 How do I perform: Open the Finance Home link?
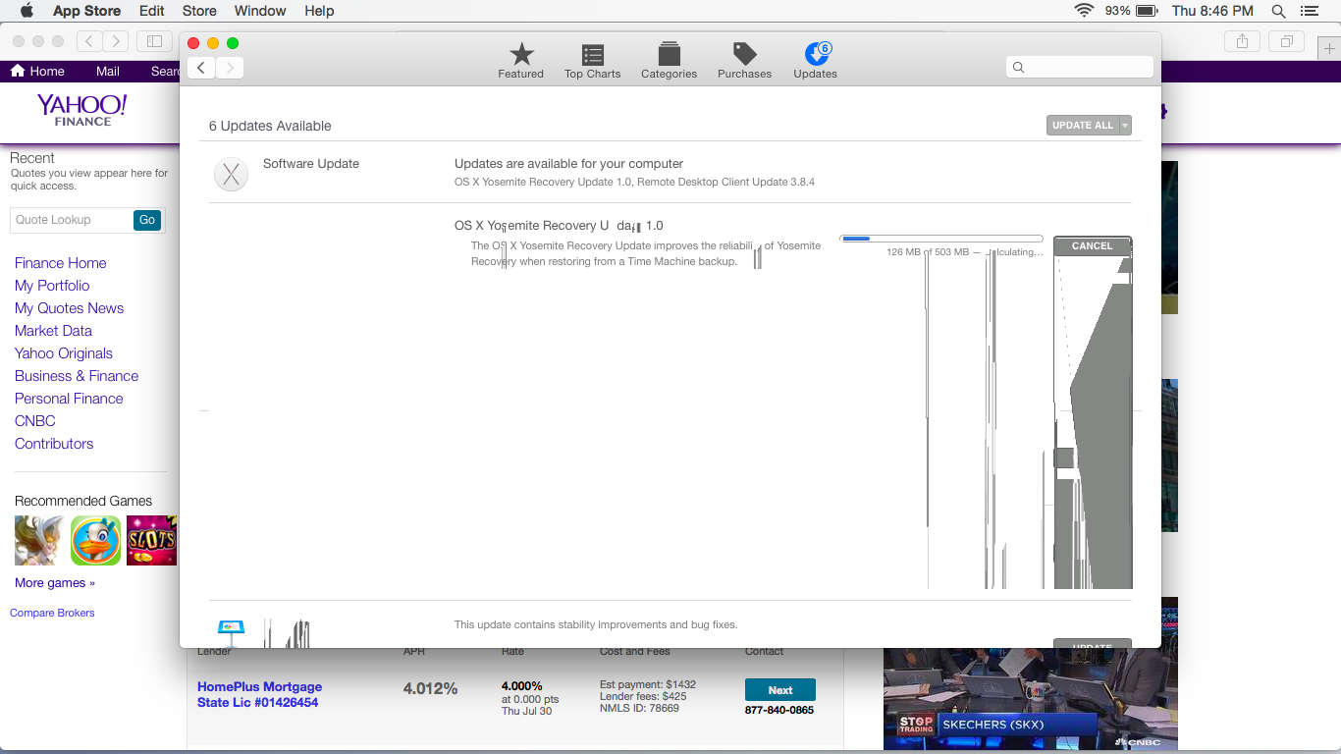[60, 263]
